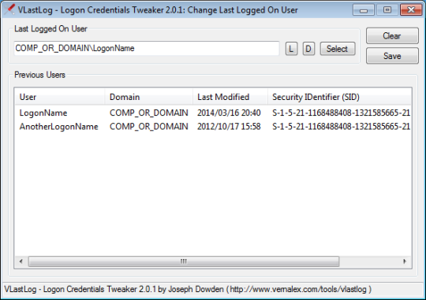This screenshot has width=426, height=300.
Task: Click the date 2014/03/16 20:40
Action: (229, 113)
